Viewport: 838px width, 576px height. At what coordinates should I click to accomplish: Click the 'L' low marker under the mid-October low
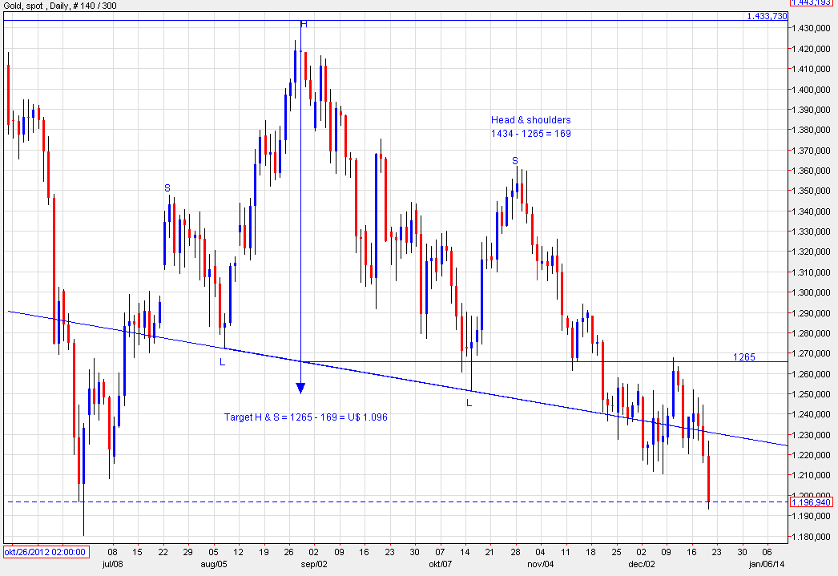tap(470, 403)
